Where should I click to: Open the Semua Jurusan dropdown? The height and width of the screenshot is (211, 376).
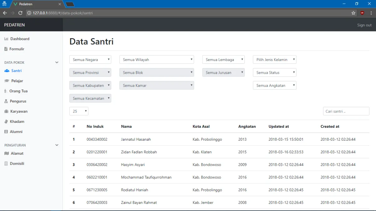(x=223, y=73)
